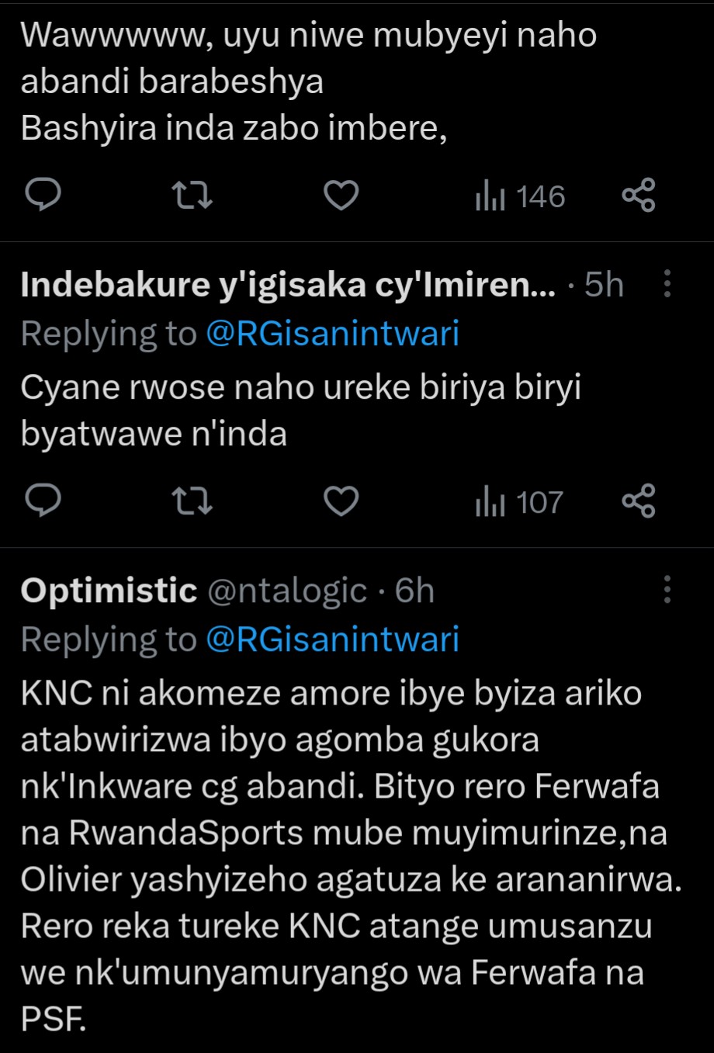This screenshot has height=1053, width=714.
Task: Open more options for Optimistic's tweet
Action: click(667, 591)
